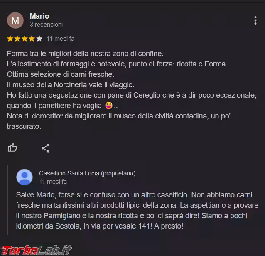Viewport: 265px width, 256px height.
Task: Click Mario's round 'M' profile avatar
Action: click(x=15, y=20)
